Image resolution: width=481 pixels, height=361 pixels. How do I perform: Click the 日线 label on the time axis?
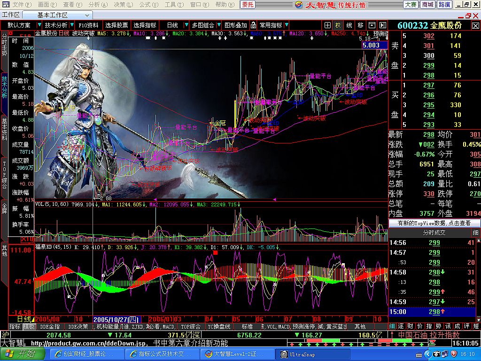click(24, 319)
